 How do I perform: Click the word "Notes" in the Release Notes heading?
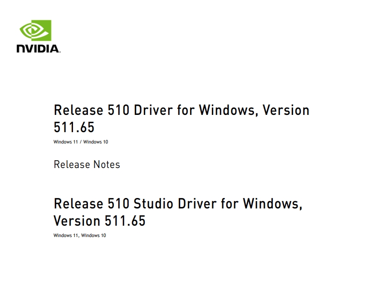107,164
